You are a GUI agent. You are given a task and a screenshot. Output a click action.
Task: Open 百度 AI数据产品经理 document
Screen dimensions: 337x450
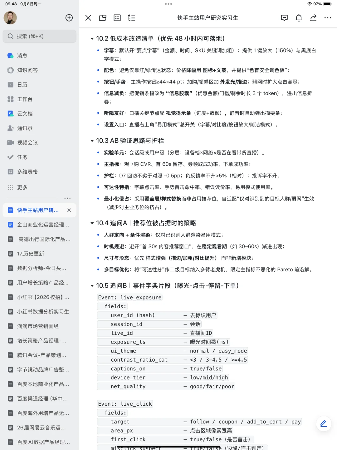tap(39, 442)
